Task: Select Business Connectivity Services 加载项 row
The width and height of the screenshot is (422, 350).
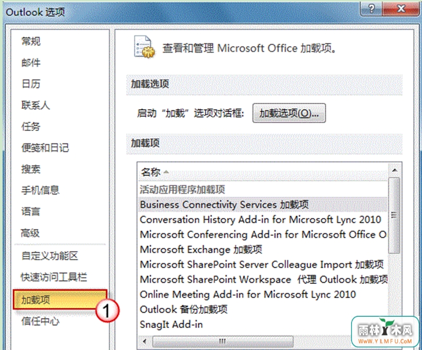Action: (x=263, y=204)
